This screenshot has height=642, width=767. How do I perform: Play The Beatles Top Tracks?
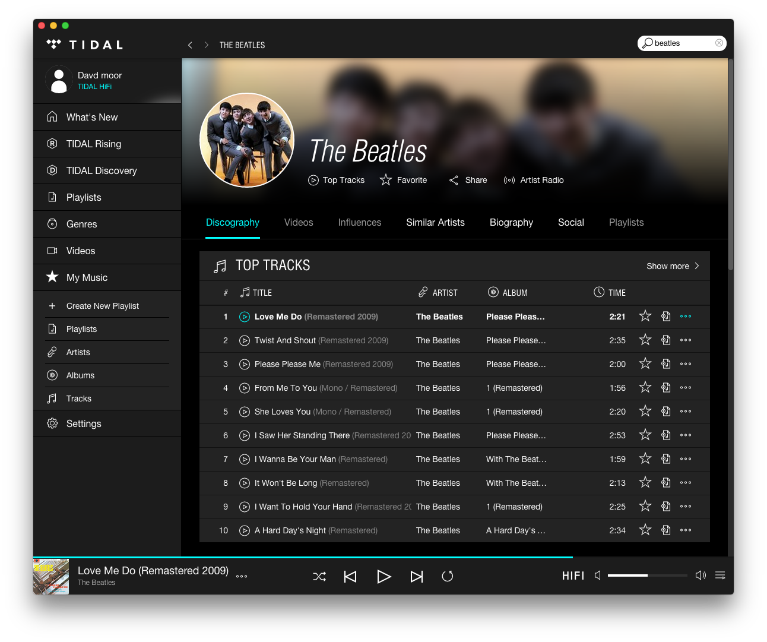pyautogui.click(x=337, y=180)
